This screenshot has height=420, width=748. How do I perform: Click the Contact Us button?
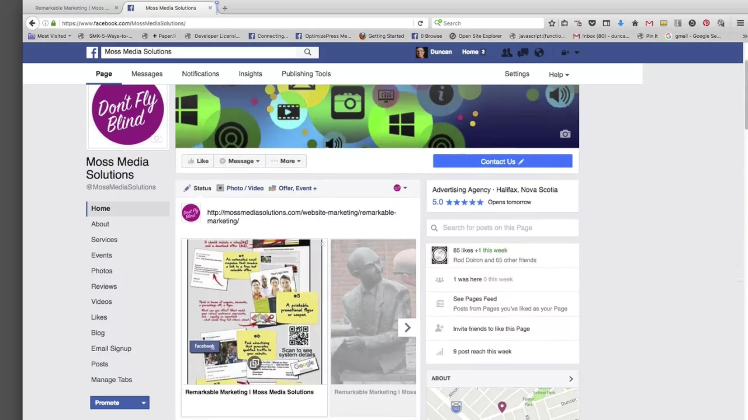click(503, 162)
